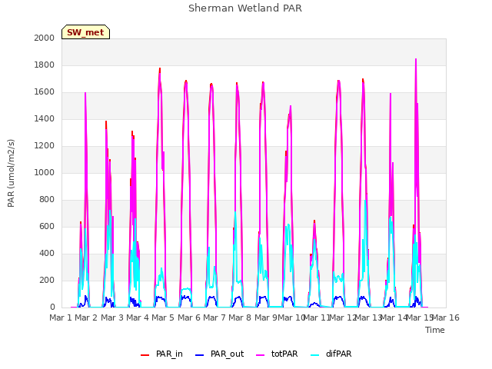Click the blue PAR_out legend swatch
Viewport: 492px width, 369px height.
[x=199, y=355]
